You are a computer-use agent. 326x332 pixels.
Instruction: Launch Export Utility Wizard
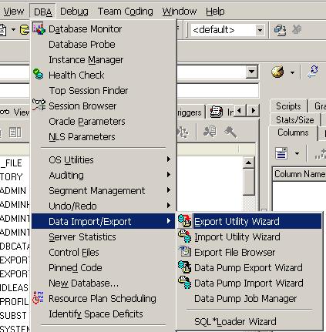tap(249, 221)
